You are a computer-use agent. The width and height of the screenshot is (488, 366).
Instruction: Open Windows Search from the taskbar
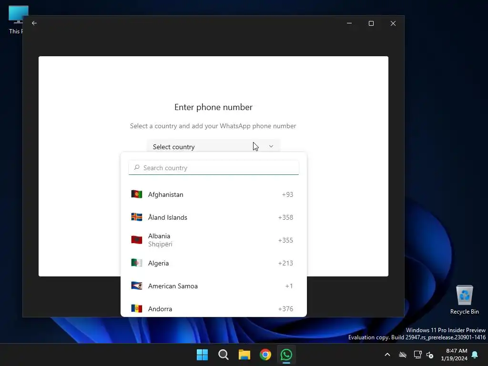coord(224,355)
